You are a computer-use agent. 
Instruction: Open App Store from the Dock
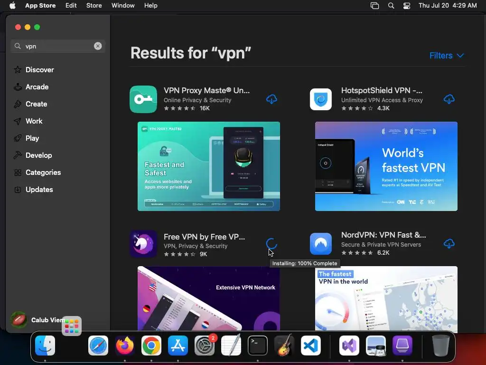[x=178, y=346]
